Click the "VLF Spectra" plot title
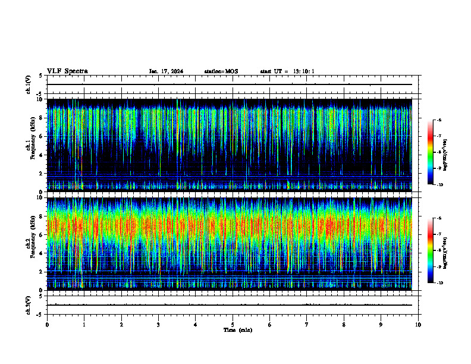The height and width of the screenshot is (364, 471). (x=67, y=71)
